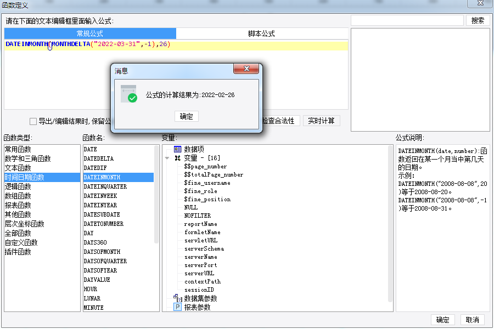Enable the 导出/编辑结果时 keep formula checkbox

coord(33,121)
